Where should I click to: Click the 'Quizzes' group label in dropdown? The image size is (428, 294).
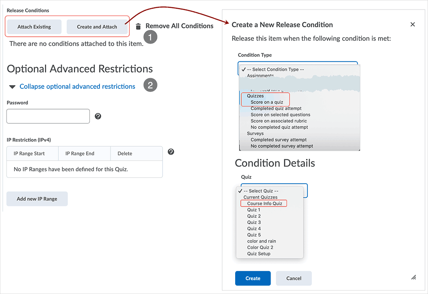[255, 96]
